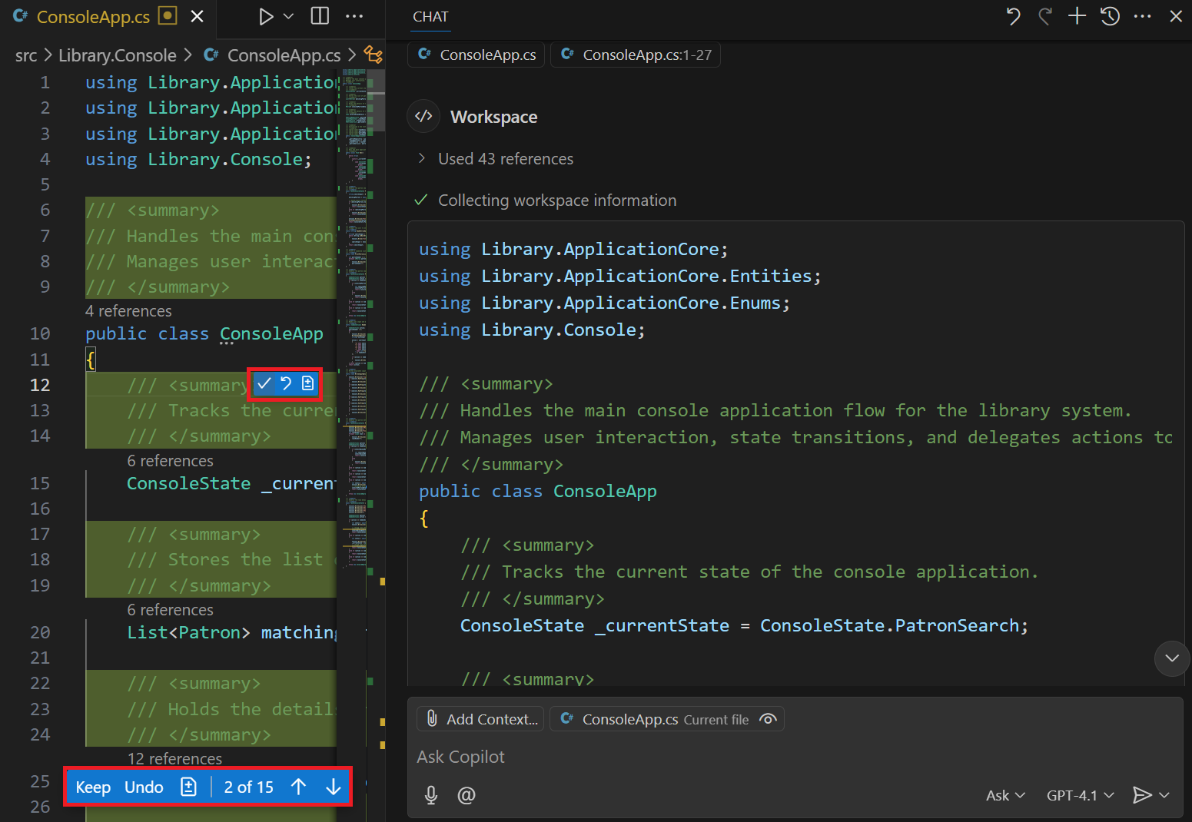Jump to next change with the down arrow
The width and height of the screenshot is (1192, 822).
[333, 787]
